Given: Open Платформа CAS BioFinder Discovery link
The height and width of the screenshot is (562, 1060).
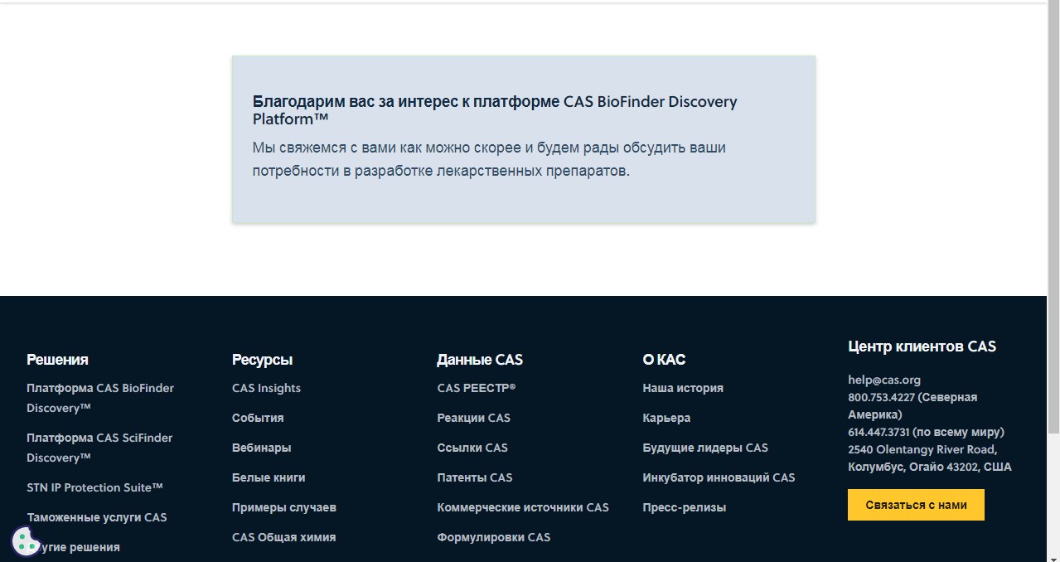Looking at the screenshot, I should click(99, 398).
